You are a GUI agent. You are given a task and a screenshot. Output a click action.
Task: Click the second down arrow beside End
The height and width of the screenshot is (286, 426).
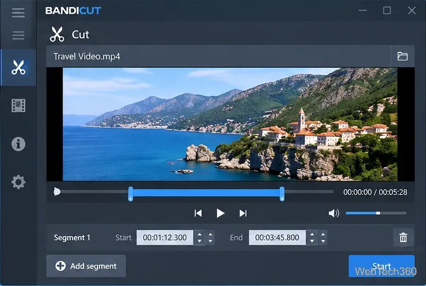point(323,241)
